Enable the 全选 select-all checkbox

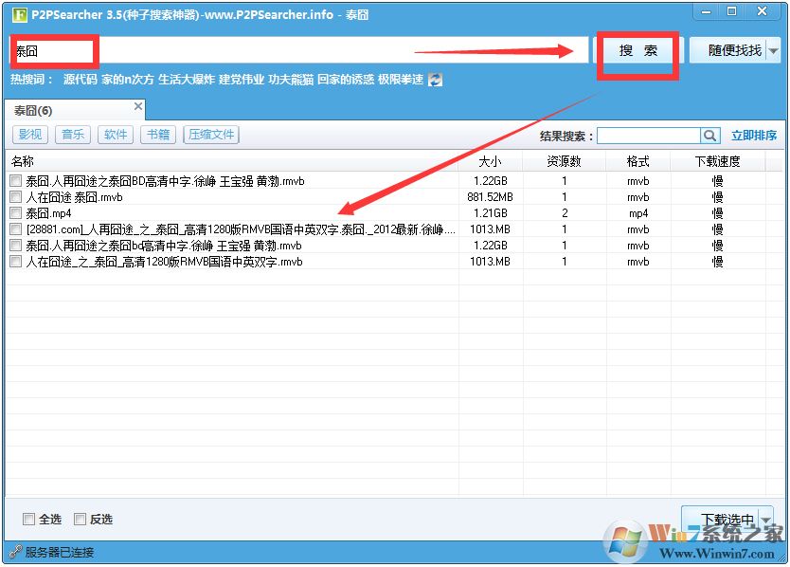(x=29, y=519)
